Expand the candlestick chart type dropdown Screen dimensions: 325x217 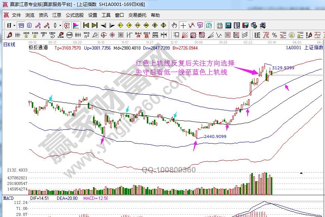click(x=60, y=25)
